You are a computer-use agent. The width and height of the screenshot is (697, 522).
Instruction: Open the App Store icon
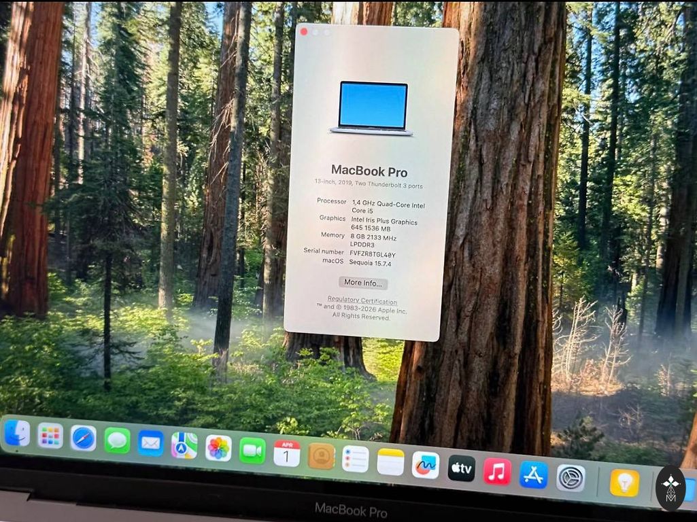tap(533, 475)
